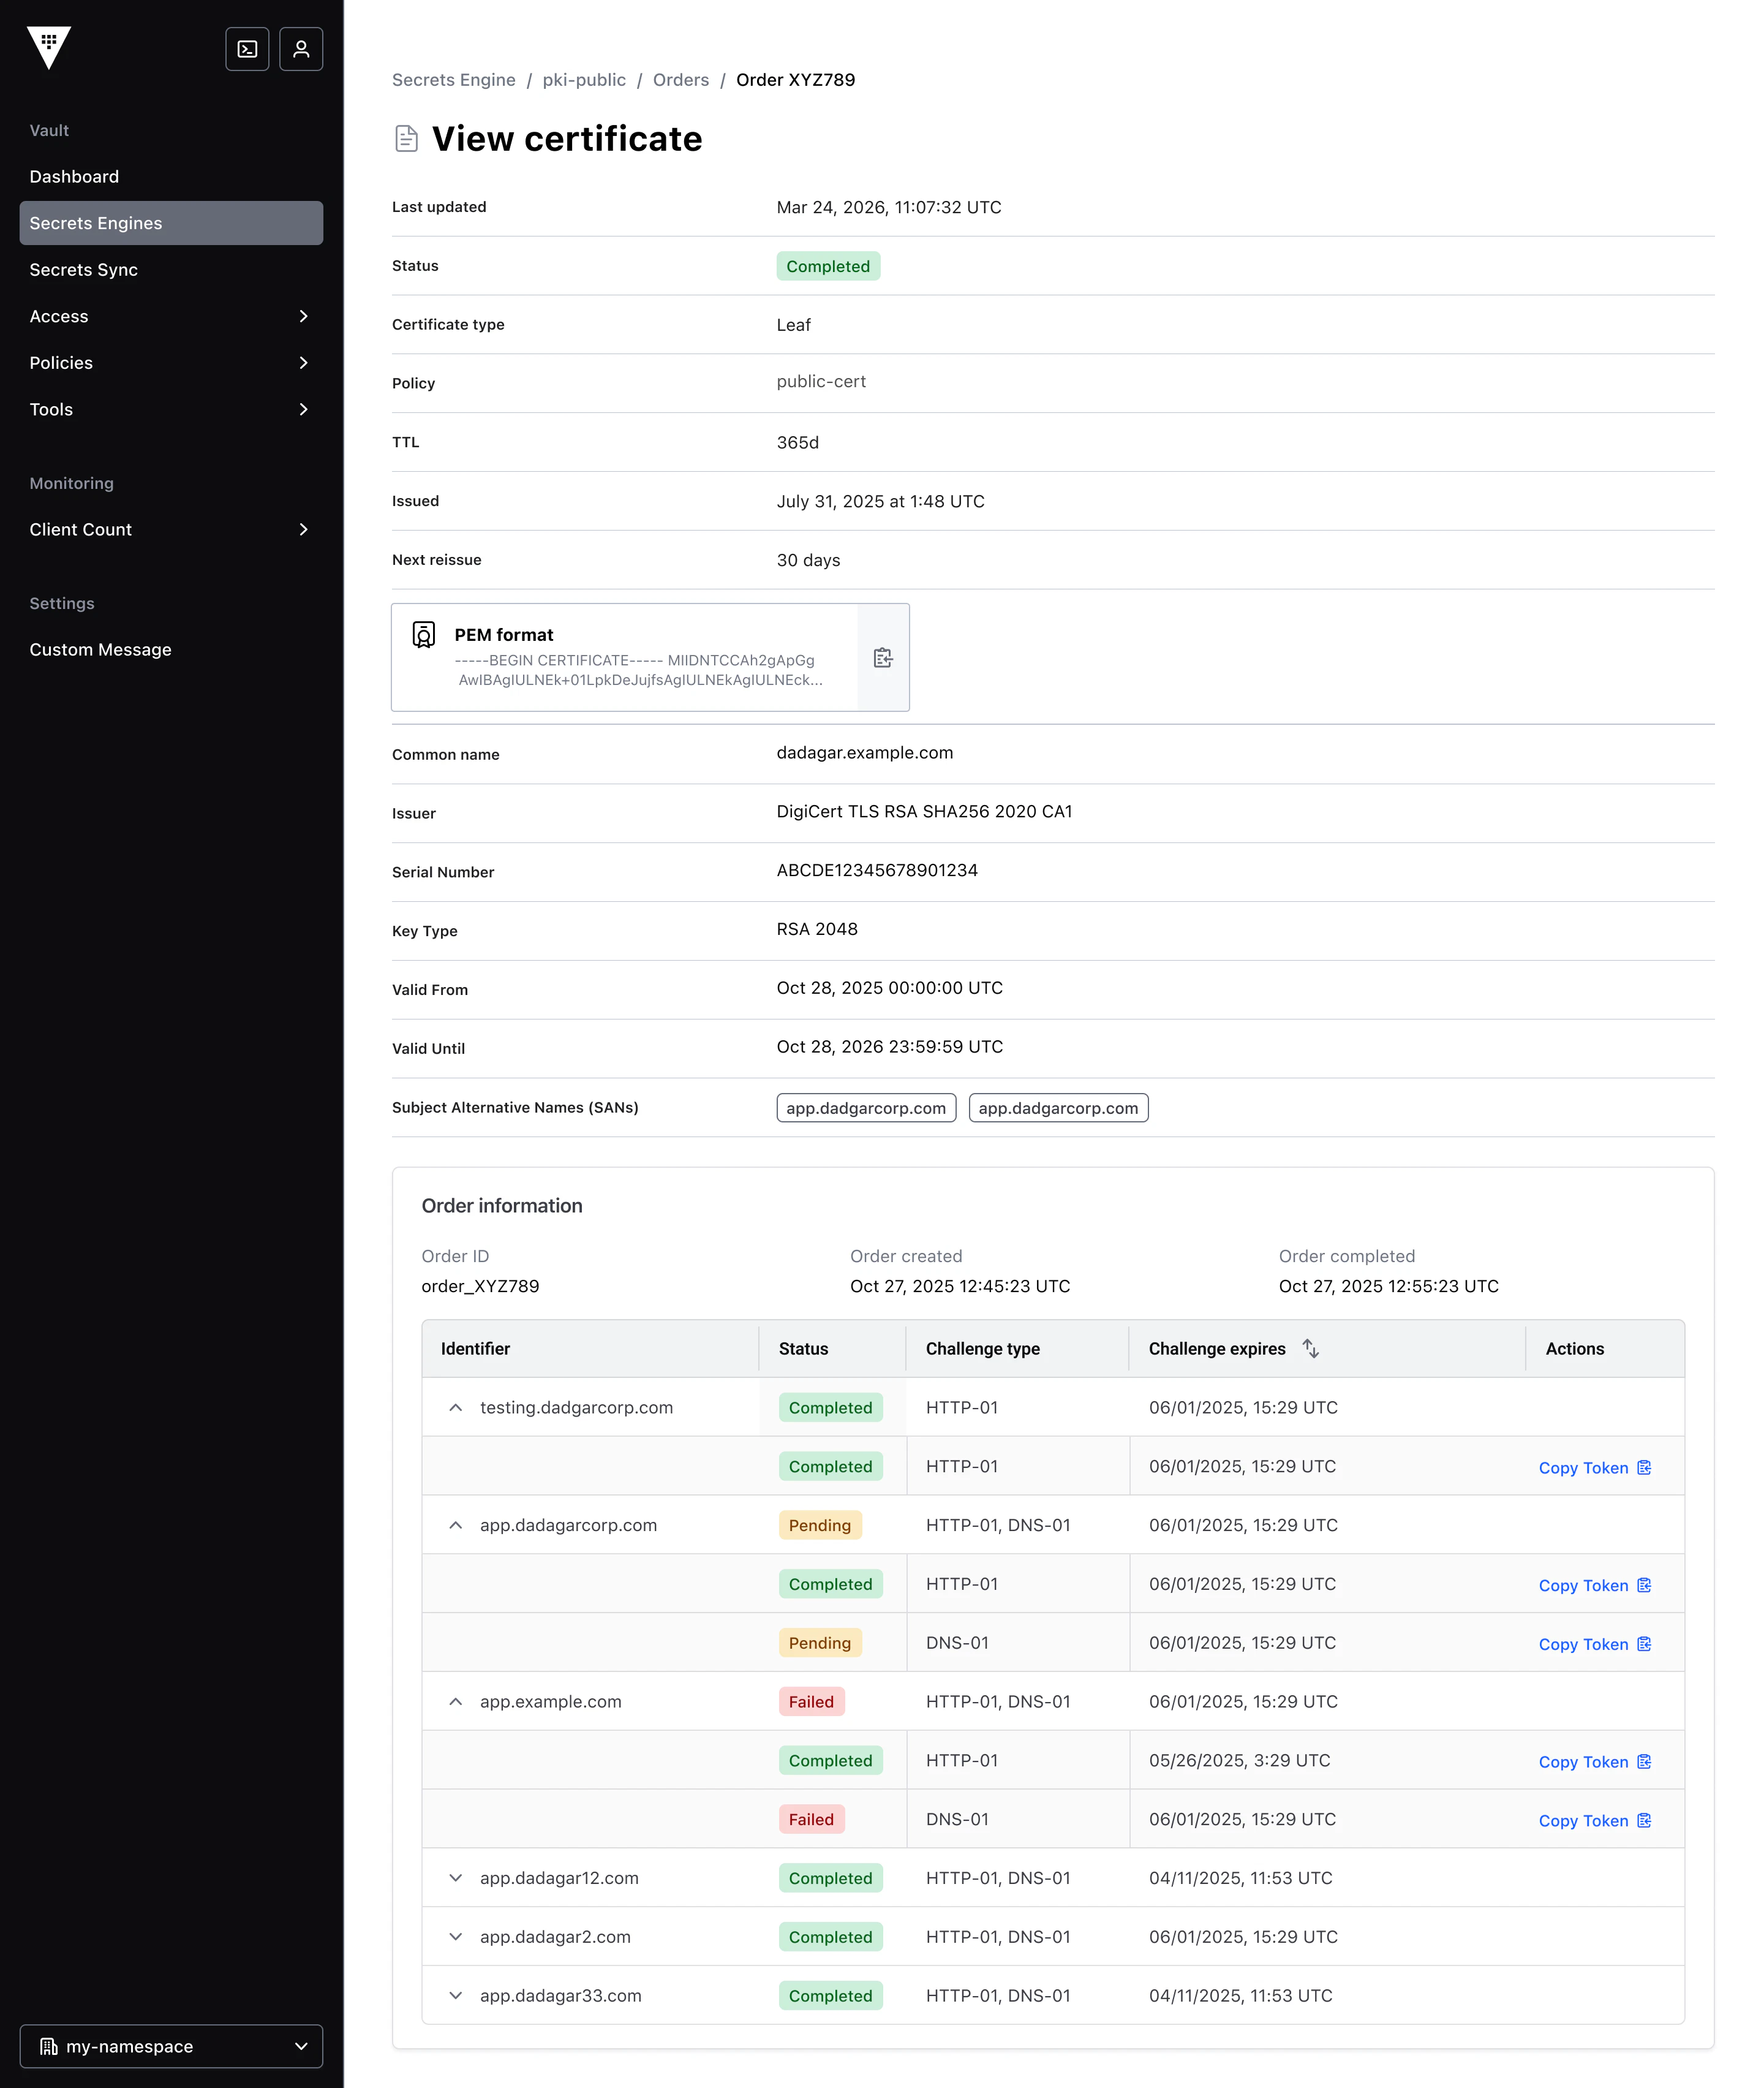Copy Token for Failed DNS-01 challenge

tap(1595, 1821)
